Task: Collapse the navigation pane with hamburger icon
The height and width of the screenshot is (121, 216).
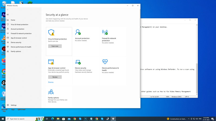Action: [x=8, y=15]
